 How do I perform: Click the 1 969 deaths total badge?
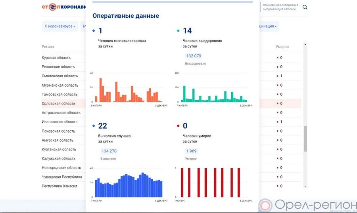[x=191, y=151]
